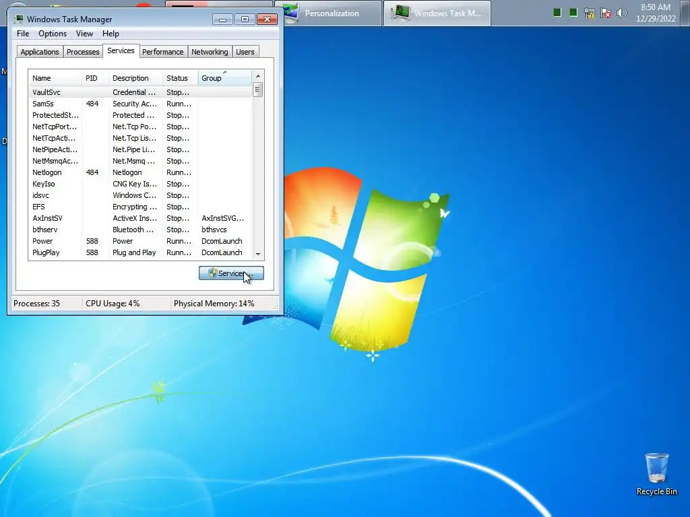The width and height of the screenshot is (690, 517).
Task: Click the Processes: 35 status bar entry
Action: tap(36, 304)
